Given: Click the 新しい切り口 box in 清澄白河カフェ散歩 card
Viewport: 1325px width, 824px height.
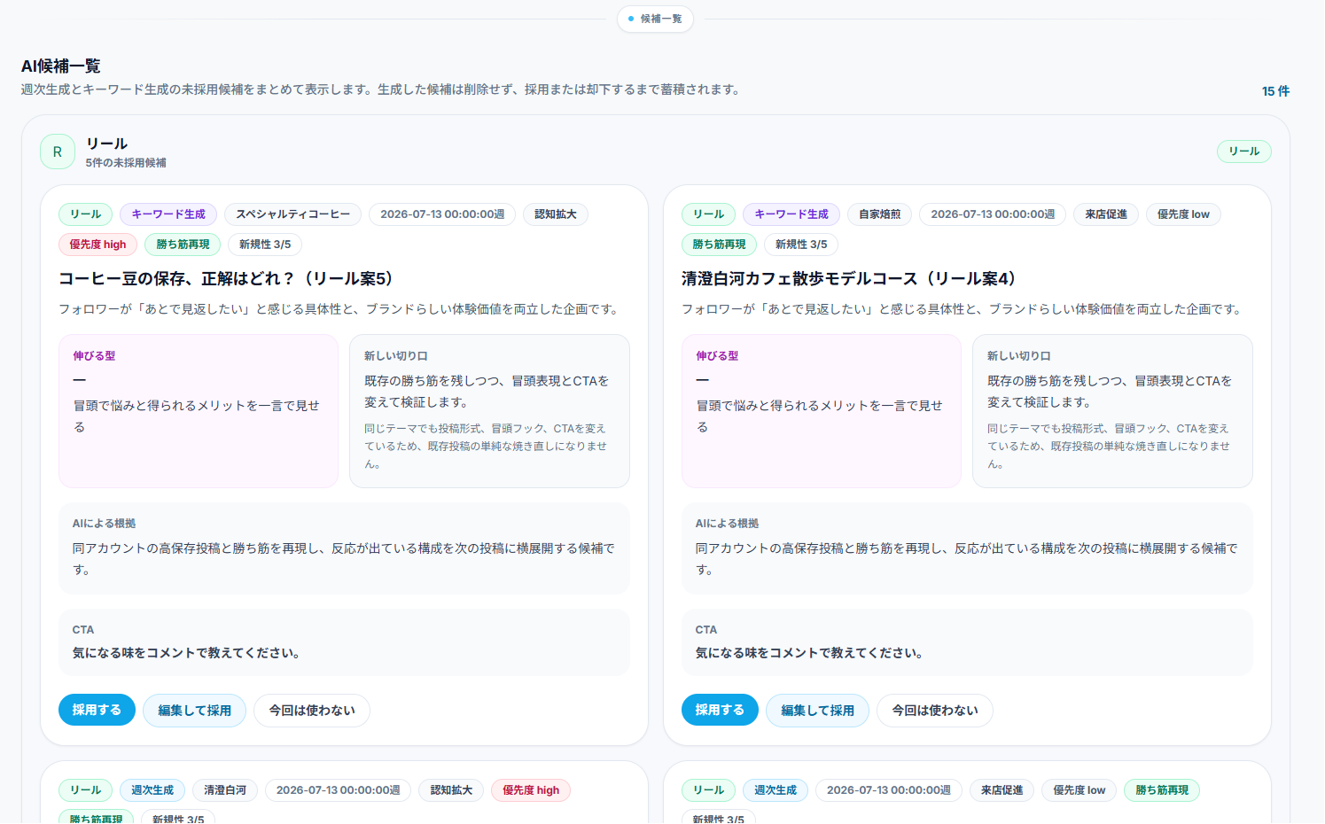Looking at the screenshot, I should click(x=1112, y=411).
